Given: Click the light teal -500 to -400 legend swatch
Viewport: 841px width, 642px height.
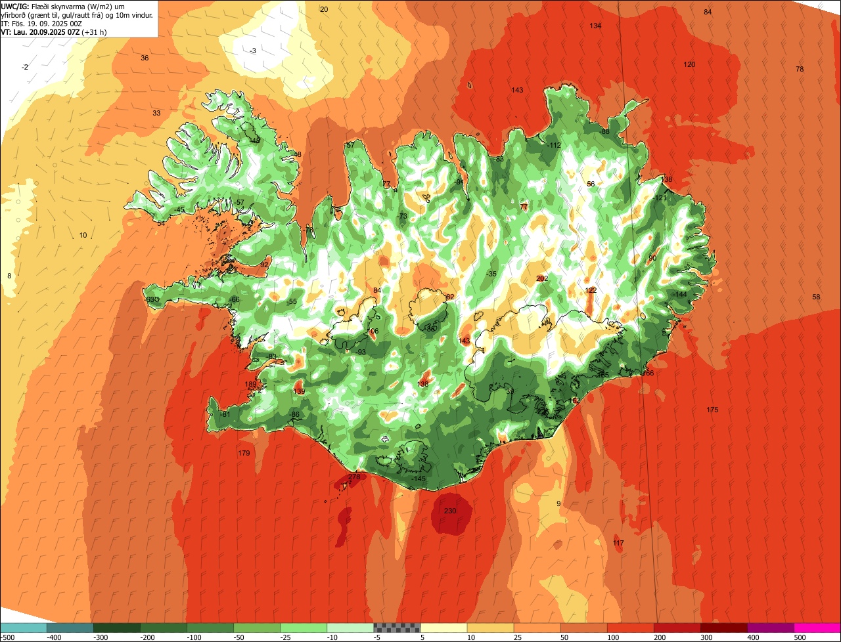Looking at the screenshot, I should [x=24, y=628].
